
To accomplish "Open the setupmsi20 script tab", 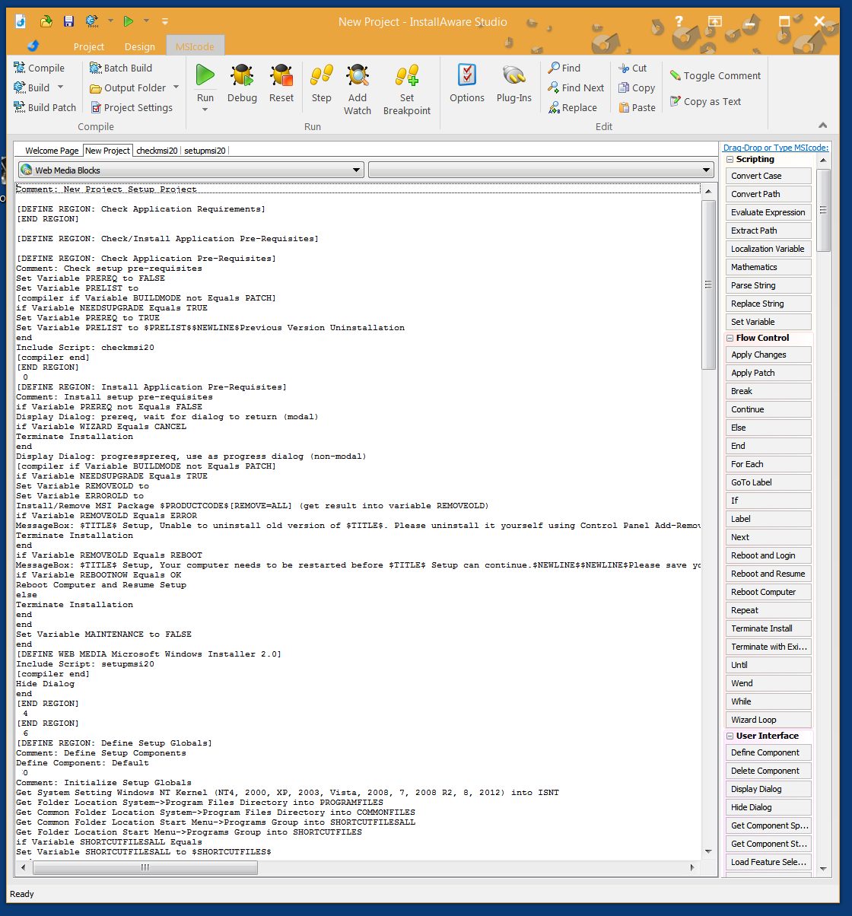I will (x=205, y=151).
